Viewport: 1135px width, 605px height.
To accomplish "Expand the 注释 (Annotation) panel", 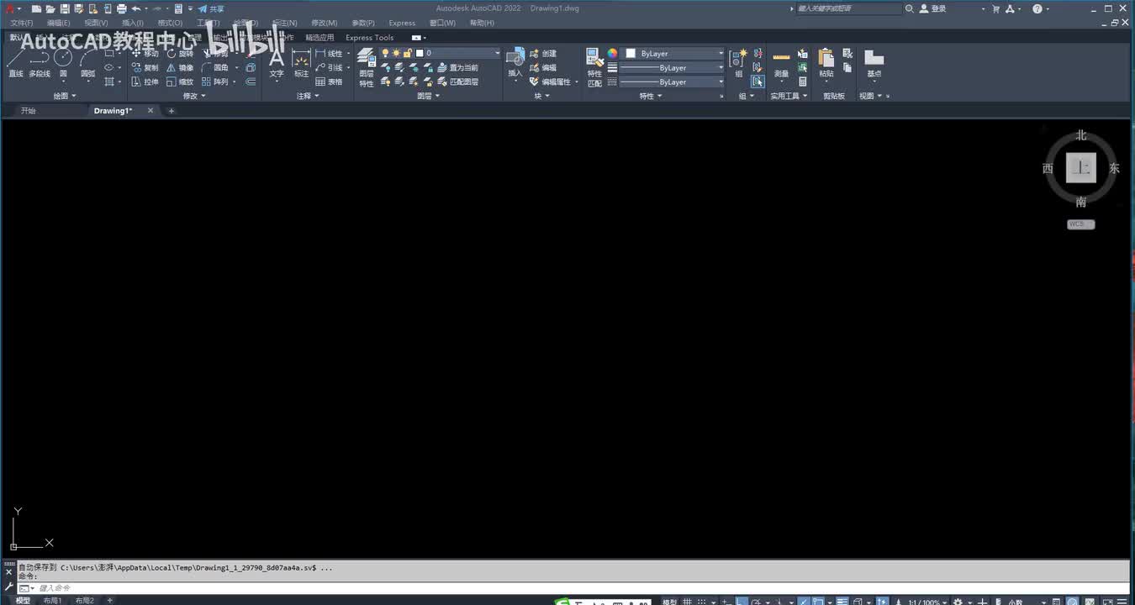I will pyautogui.click(x=308, y=96).
